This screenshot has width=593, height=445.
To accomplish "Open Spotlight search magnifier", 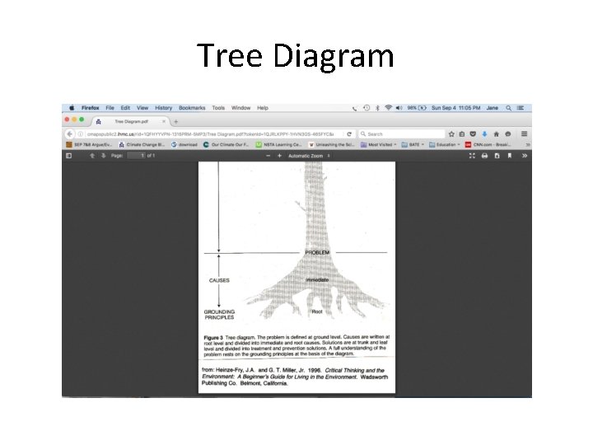I will (x=509, y=108).
